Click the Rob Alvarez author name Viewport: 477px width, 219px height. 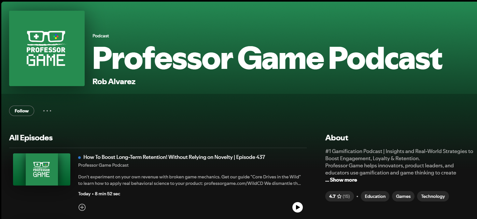click(114, 82)
